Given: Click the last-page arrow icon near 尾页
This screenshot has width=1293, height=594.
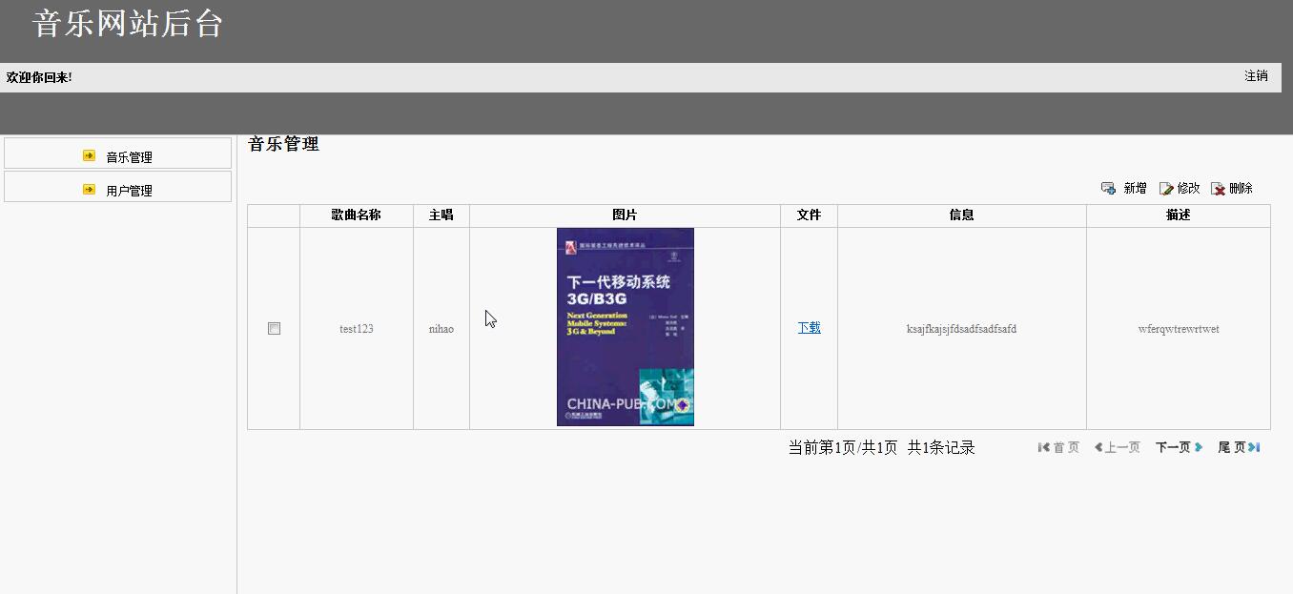Looking at the screenshot, I should point(1254,447).
